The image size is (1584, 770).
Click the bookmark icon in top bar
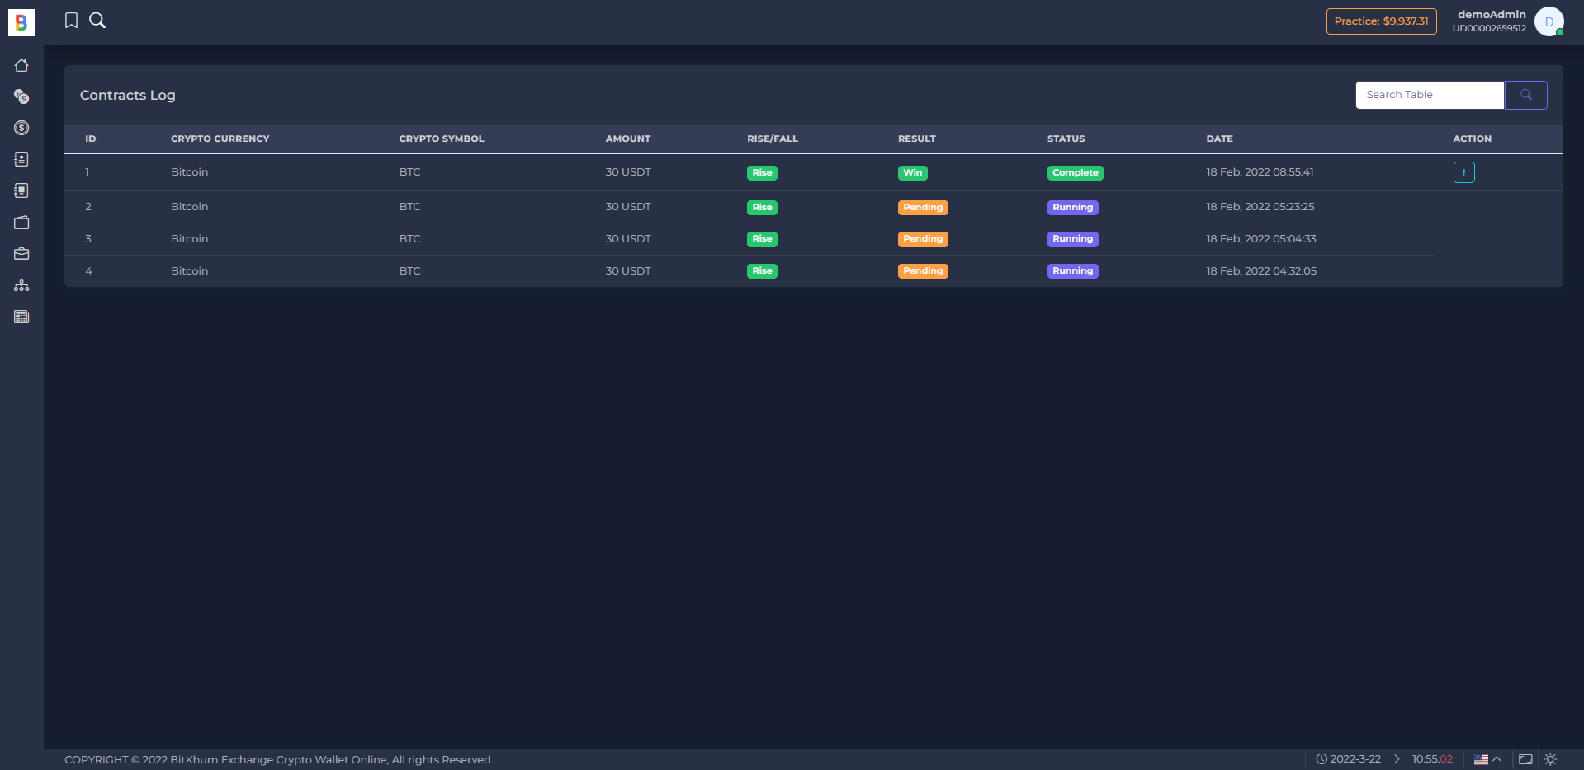pyautogui.click(x=72, y=21)
